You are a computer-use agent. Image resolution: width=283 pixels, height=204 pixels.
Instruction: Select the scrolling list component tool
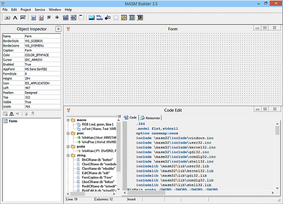pos(74,18)
